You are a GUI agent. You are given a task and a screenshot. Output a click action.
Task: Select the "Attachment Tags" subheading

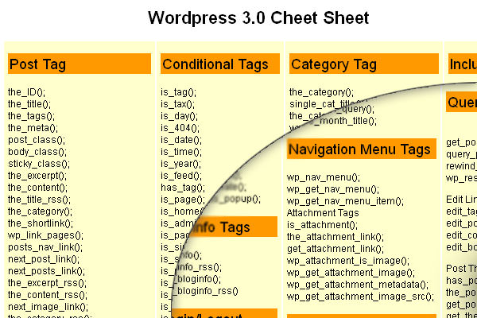(323, 213)
